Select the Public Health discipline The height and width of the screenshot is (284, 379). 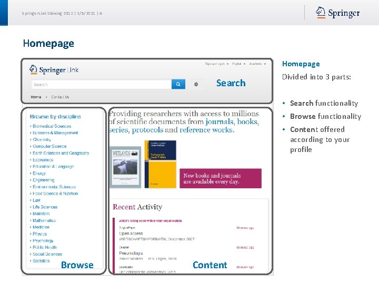point(45,247)
